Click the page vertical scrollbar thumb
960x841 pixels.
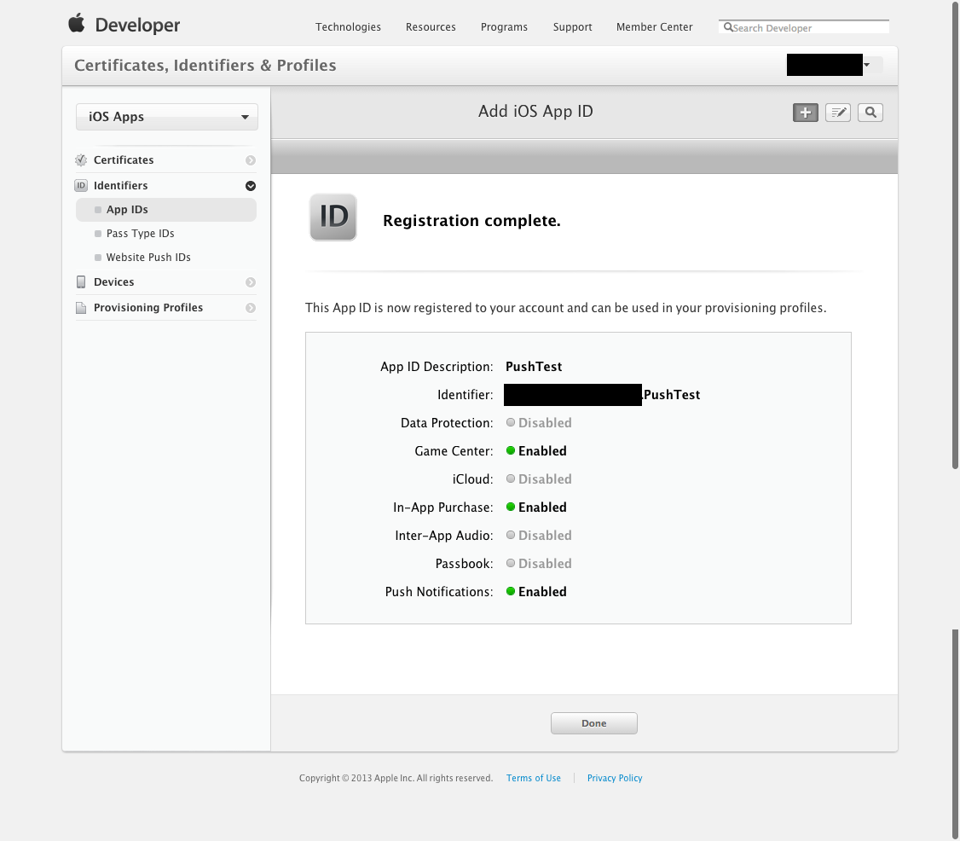(955, 235)
